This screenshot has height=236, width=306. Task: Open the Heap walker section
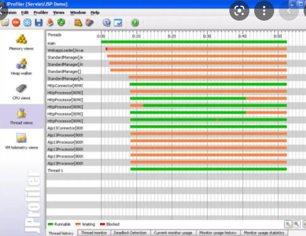(21, 67)
